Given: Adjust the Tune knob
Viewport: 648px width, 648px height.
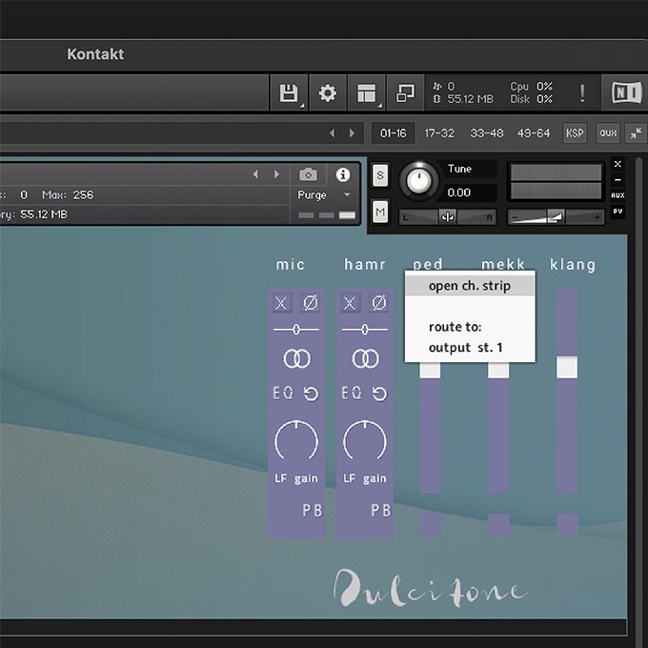Looking at the screenshot, I should click(x=419, y=181).
